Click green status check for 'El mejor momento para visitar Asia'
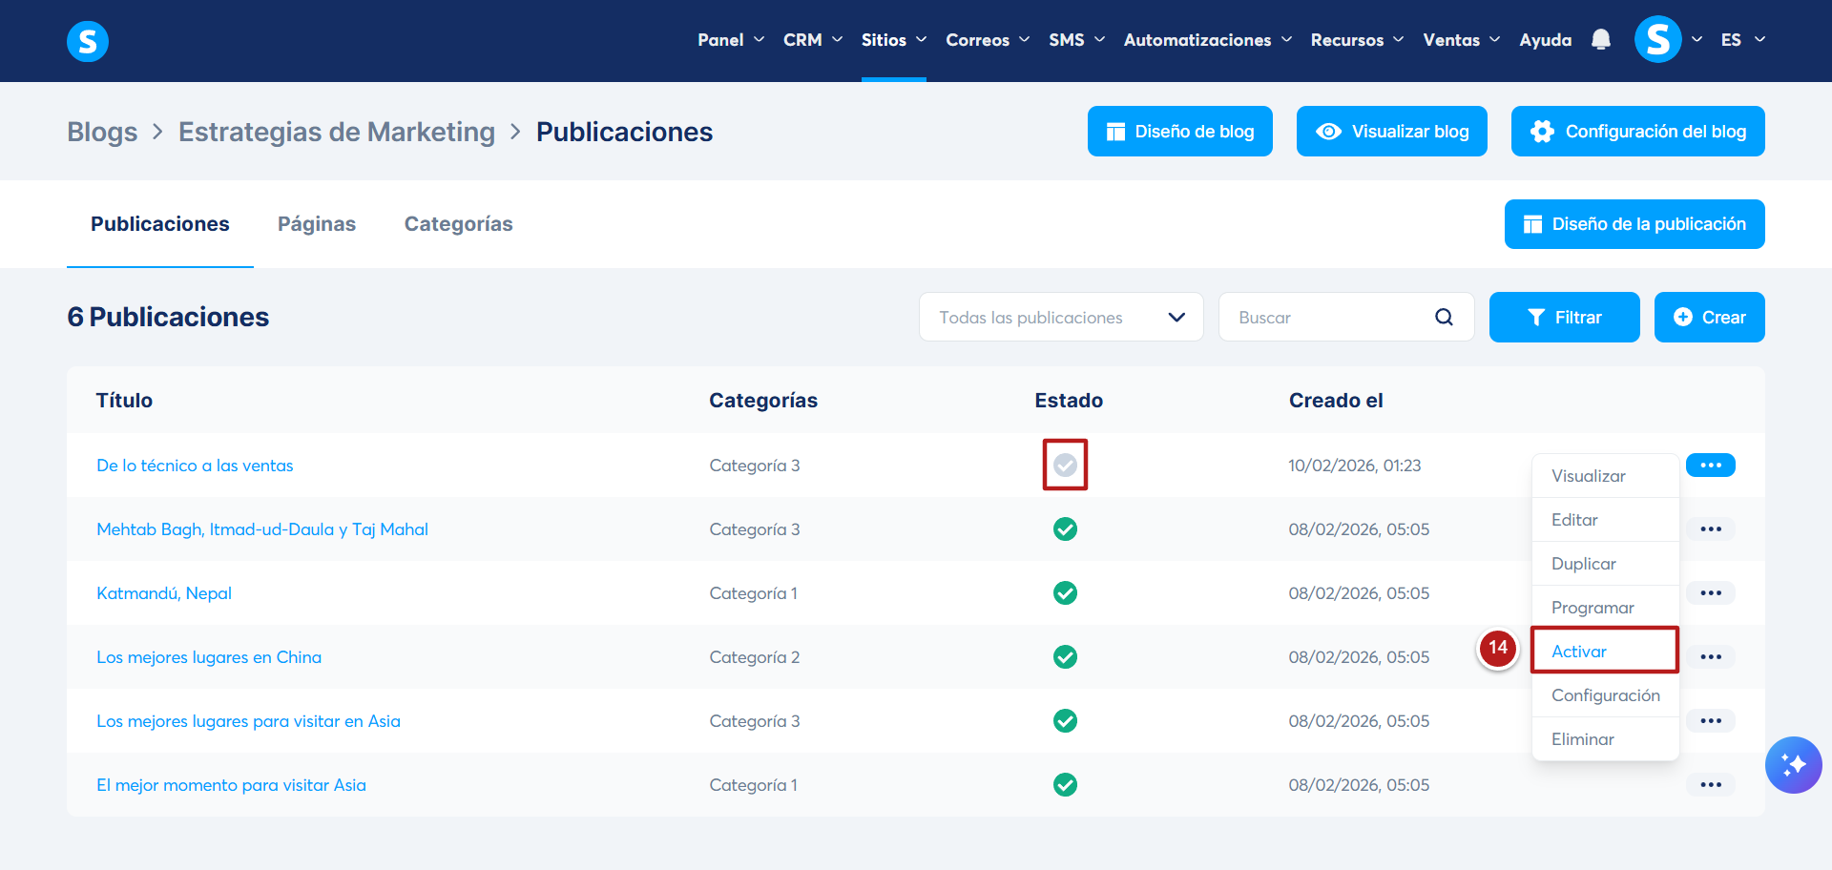The height and width of the screenshot is (870, 1832). pyautogui.click(x=1066, y=785)
